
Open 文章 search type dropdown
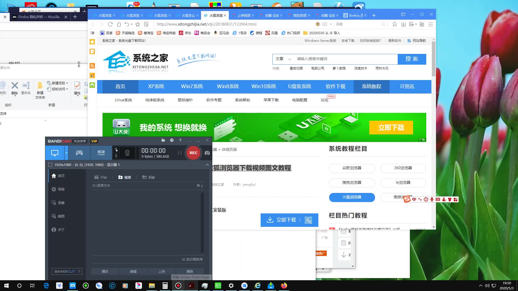(x=283, y=59)
